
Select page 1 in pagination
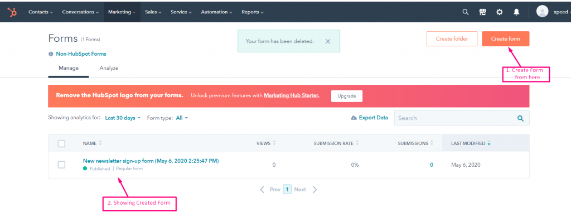[x=287, y=190]
